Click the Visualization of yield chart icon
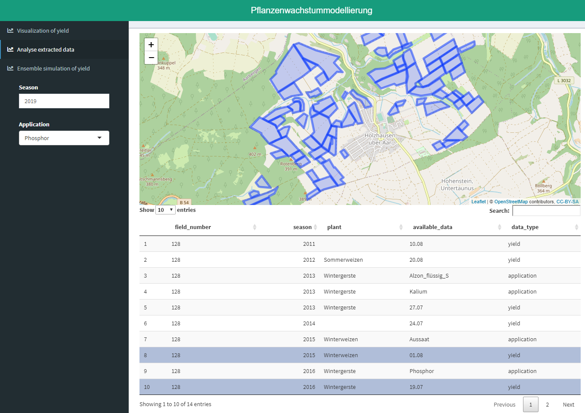Image resolution: width=585 pixels, height=413 pixels. click(10, 31)
